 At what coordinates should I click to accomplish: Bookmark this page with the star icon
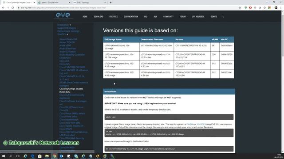[240, 8]
